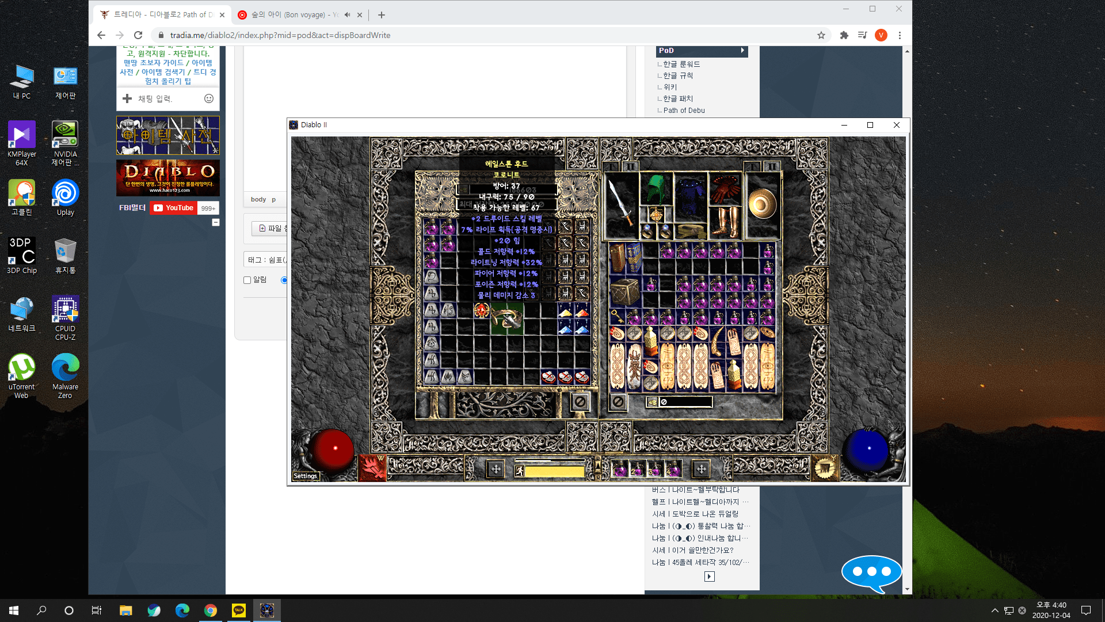Pick up the equipped belt
This screenshot has width=1105, height=622.
pyautogui.click(x=691, y=231)
